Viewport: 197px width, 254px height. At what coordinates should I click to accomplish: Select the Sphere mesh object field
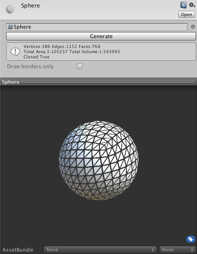[x=97, y=27]
